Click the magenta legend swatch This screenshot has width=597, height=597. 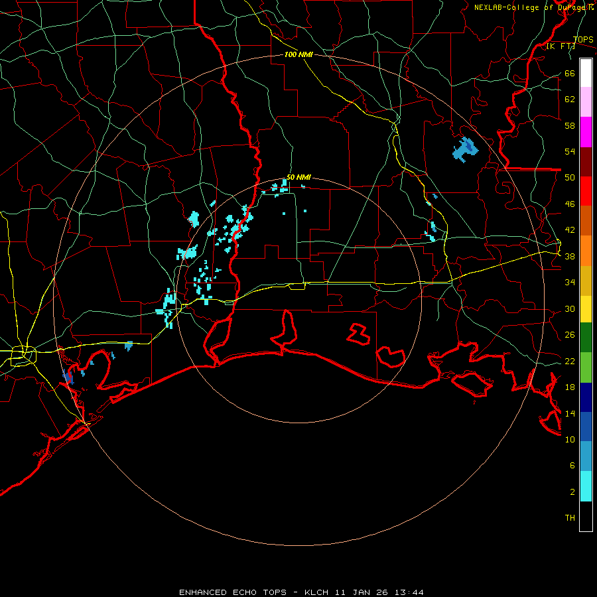click(586, 132)
